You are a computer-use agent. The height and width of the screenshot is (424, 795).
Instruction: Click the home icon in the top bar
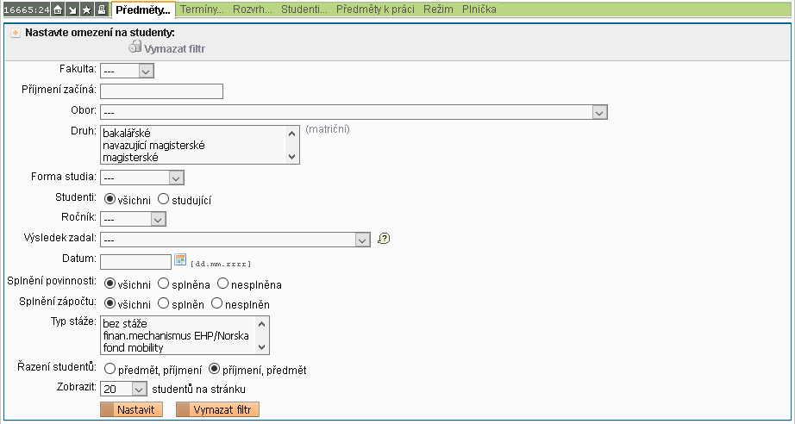point(58,9)
